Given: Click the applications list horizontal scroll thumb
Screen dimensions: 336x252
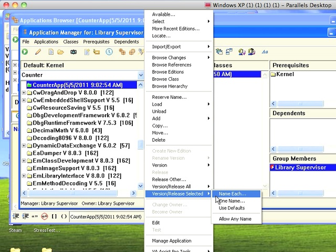Looking at the screenshot, I should tap(73, 193).
